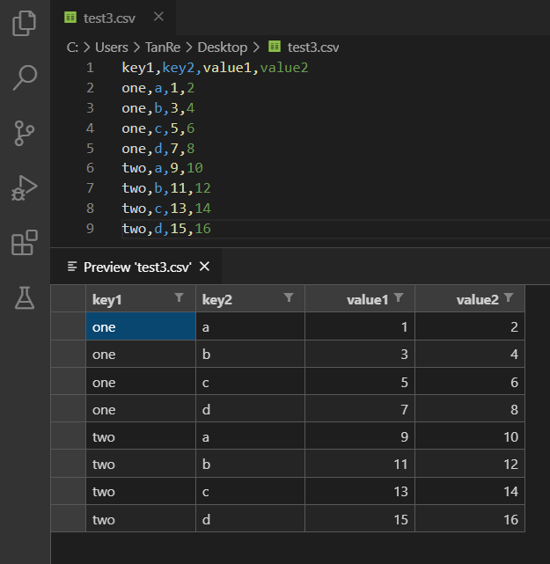Open the Search view in activity bar

click(25, 77)
